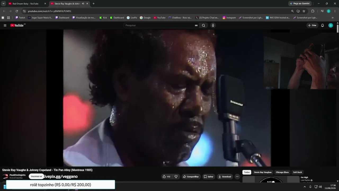This screenshot has width=339, height=191.
Task: Open the Kick bookmark
Action: pyautogui.click(x=103, y=18)
